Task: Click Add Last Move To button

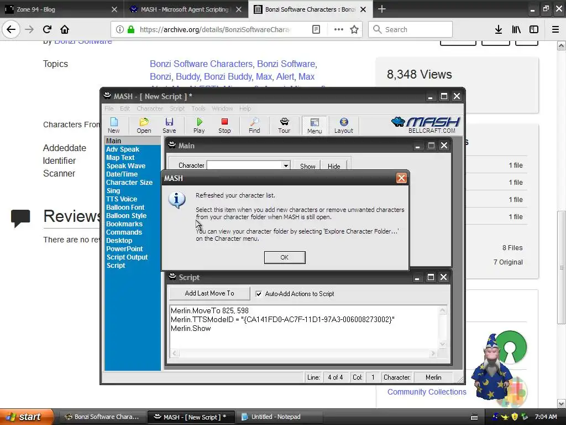Action: click(x=209, y=293)
